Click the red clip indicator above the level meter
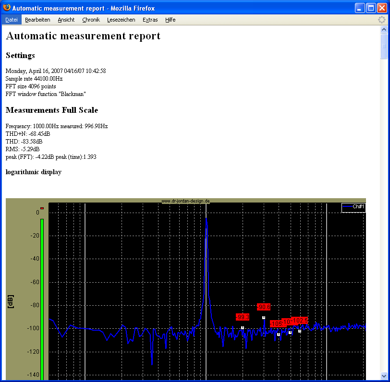The width and height of the screenshot is (390, 382). click(x=42, y=208)
